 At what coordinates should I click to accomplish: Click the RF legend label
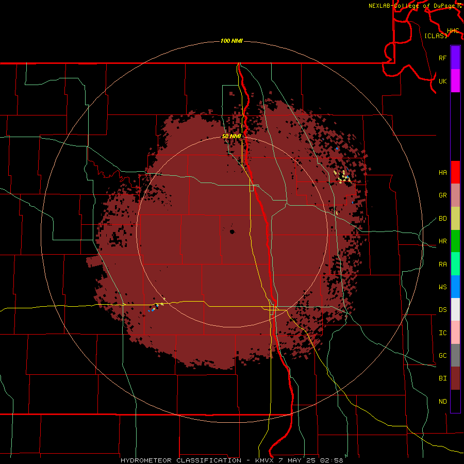click(x=442, y=58)
